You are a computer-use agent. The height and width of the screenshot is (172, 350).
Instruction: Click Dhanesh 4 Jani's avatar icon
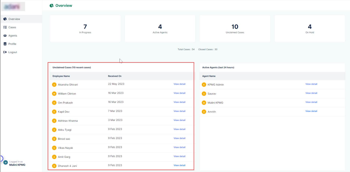click(x=54, y=166)
